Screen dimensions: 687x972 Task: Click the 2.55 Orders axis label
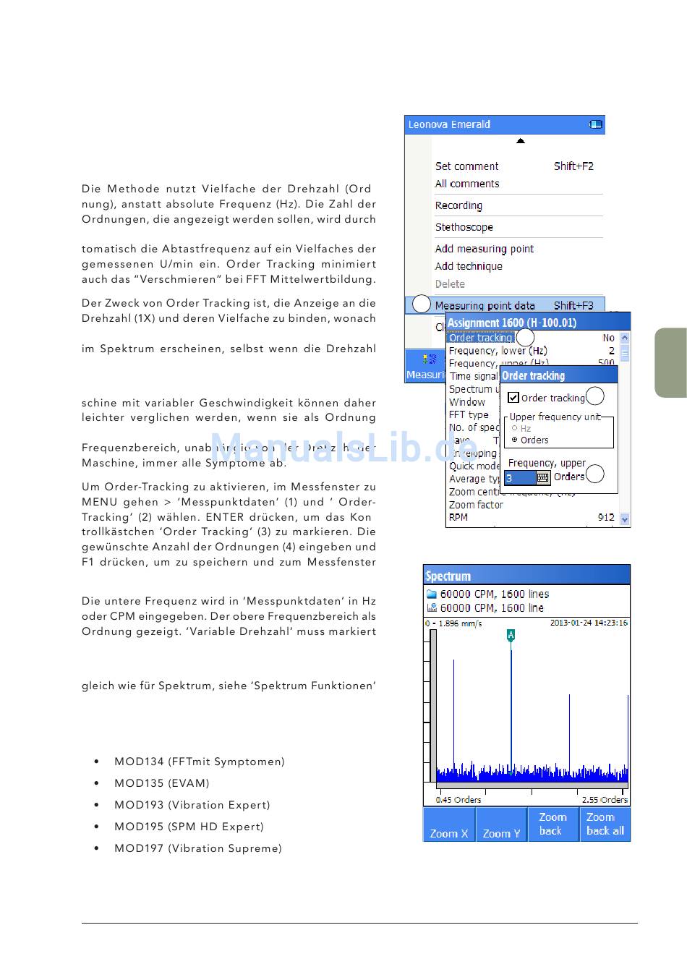click(x=605, y=799)
